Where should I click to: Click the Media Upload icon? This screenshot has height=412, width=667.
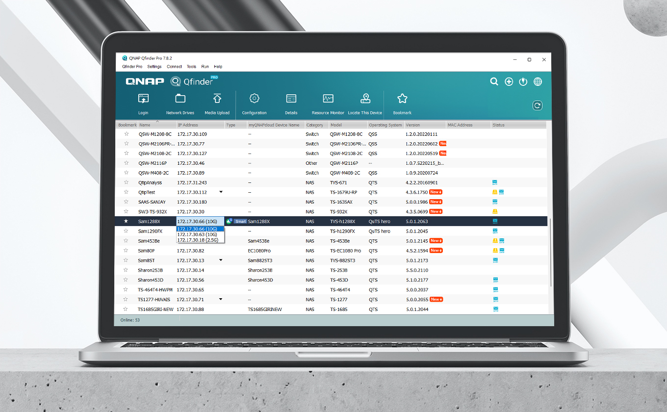(x=217, y=99)
